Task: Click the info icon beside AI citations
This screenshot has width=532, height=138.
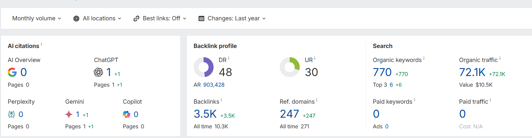Action: click(x=41, y=44)
